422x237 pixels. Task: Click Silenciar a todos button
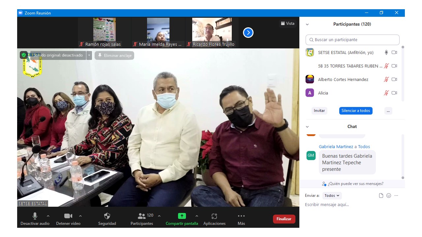tap(356, 111)
